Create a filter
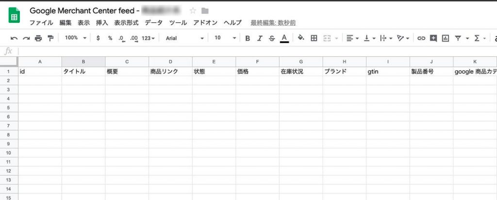Image resolution: width=497 pixels, height=200 pixels. [x=458, y=38]
